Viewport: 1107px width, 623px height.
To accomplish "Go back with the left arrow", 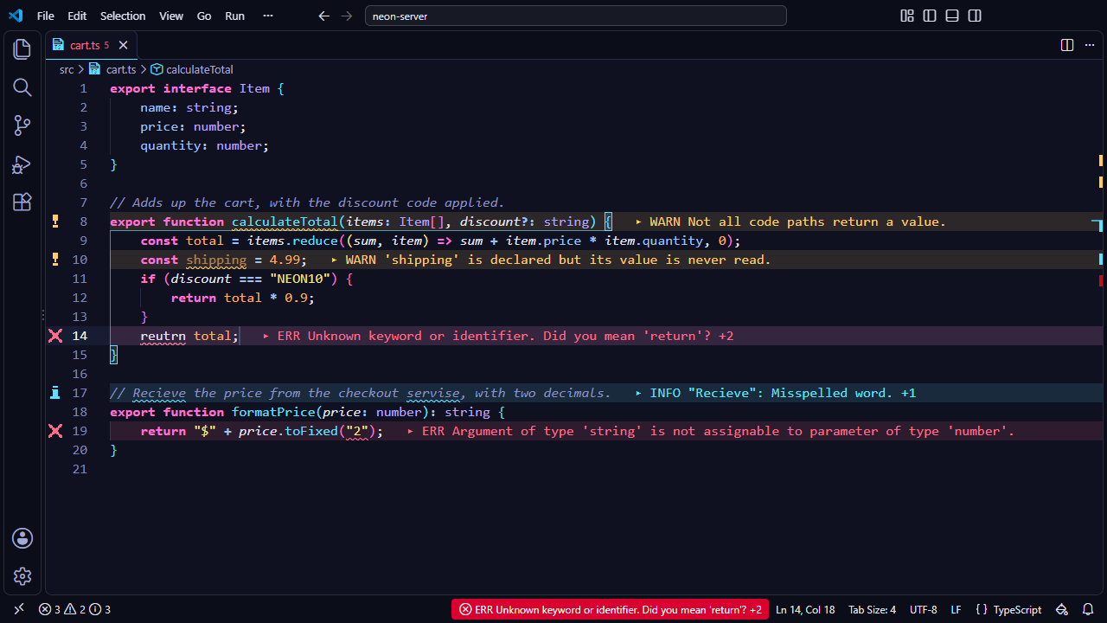I will click(x=324, y=16).
